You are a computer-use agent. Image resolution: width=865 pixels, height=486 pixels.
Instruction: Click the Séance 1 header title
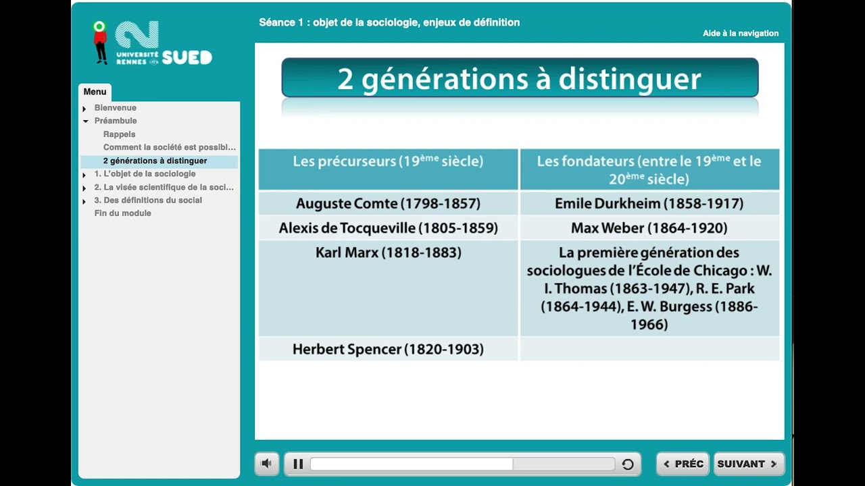[x=389, y=22]
